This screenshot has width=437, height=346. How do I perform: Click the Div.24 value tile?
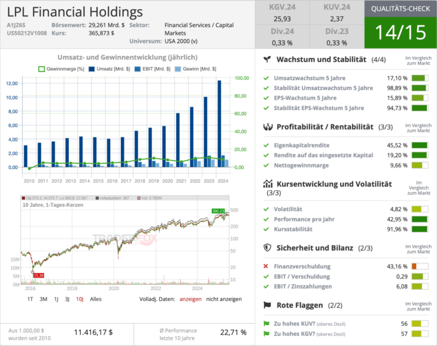(x=282, y=37)
